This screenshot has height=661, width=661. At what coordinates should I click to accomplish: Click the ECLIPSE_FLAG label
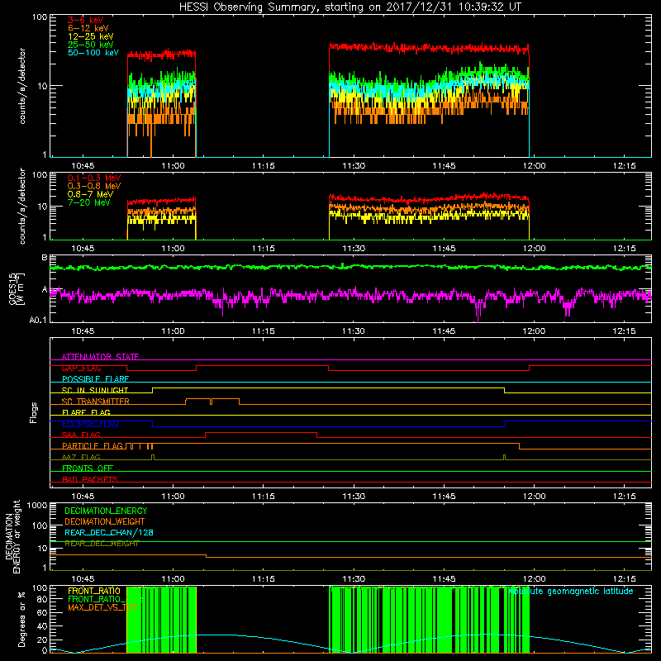(90, 424)
